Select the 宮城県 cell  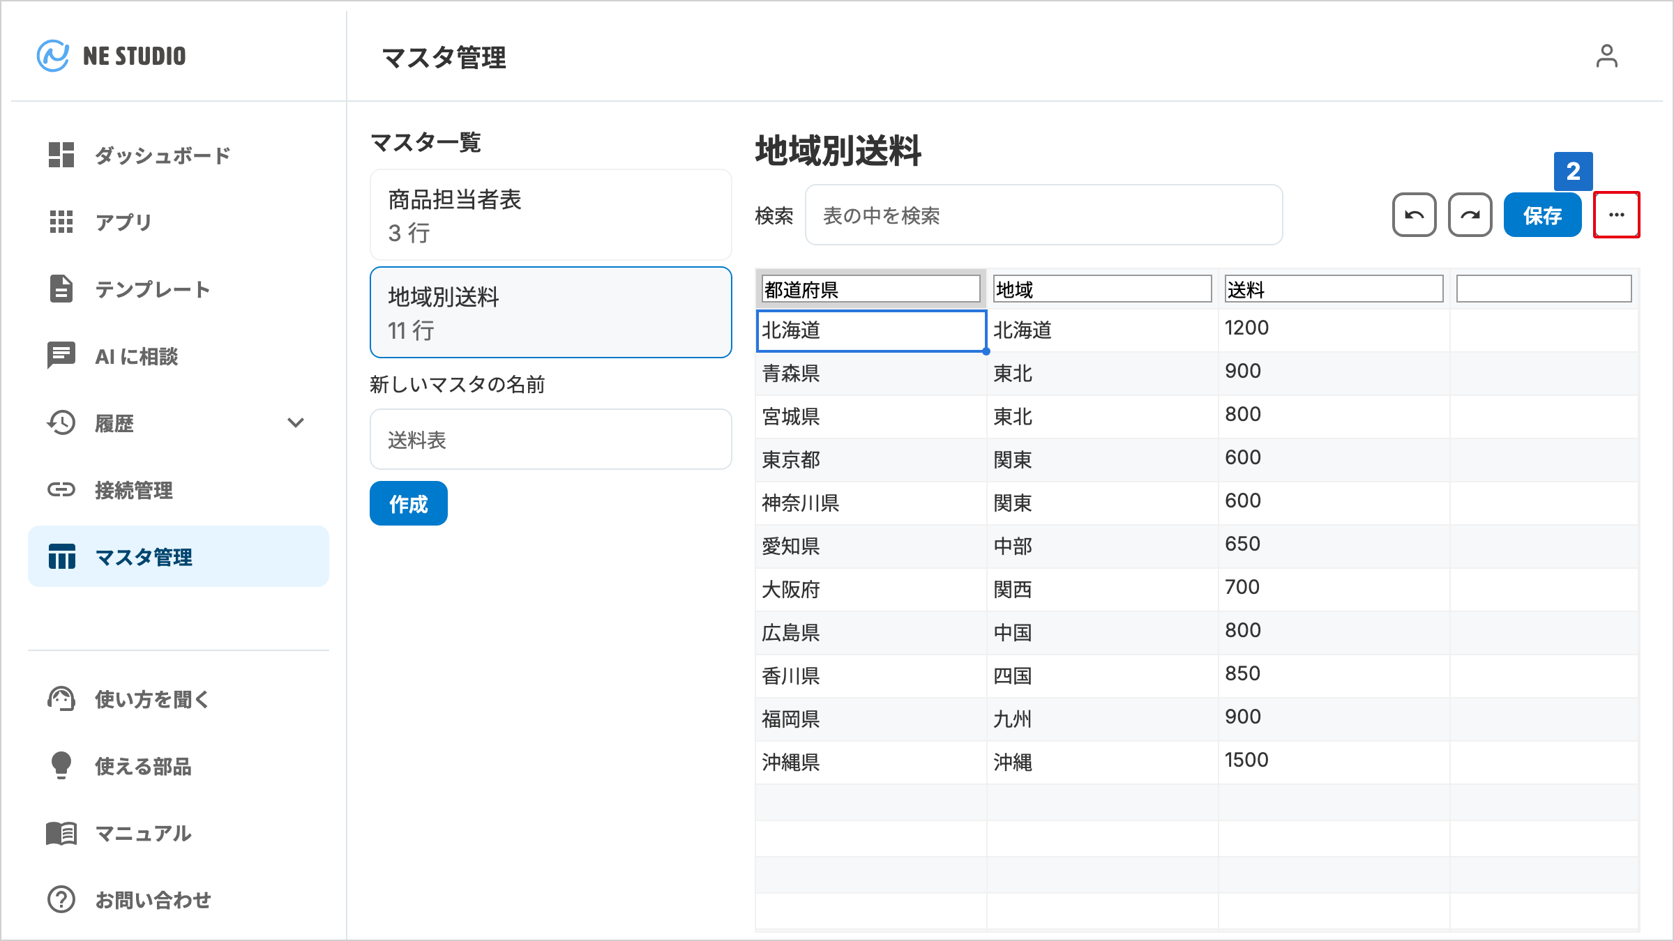click(871, 417)
